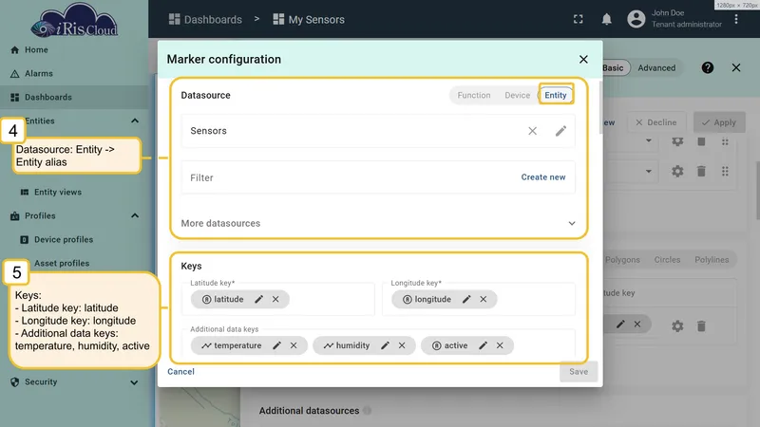Delete the marker row
This screenshot has height=427, width=760.
point(701,326)
